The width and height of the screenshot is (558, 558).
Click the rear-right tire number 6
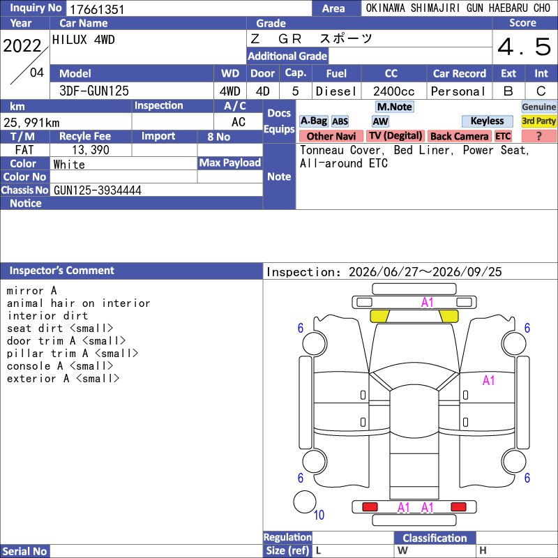pyautogui.click(x=527, y=478)
